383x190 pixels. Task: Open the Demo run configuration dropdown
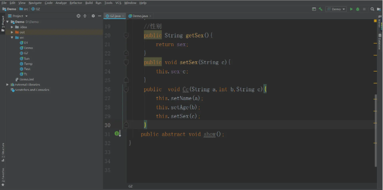(336, 9)
